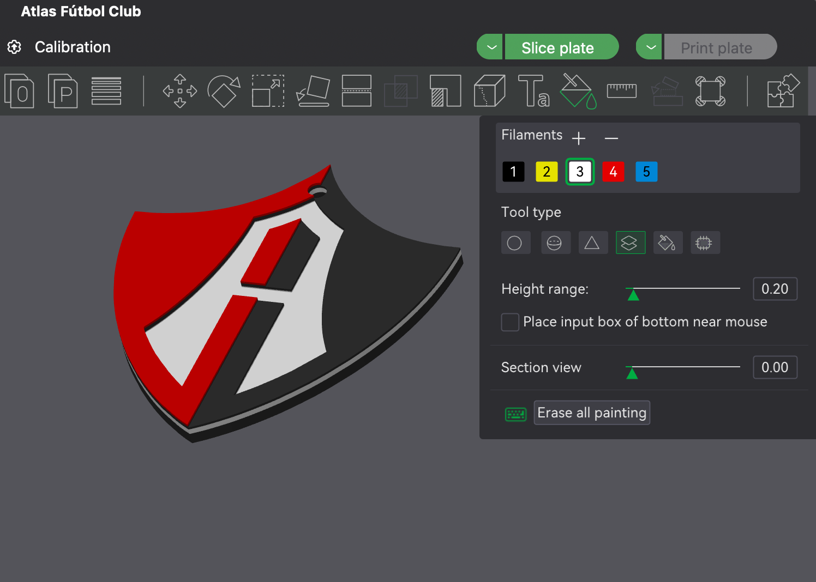
Task: Click the Add plate toolbar icon
Action: click(x=20, y=90)
